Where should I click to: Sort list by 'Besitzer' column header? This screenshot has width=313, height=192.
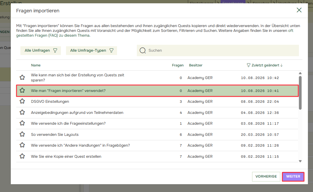[x=196, y=65]
